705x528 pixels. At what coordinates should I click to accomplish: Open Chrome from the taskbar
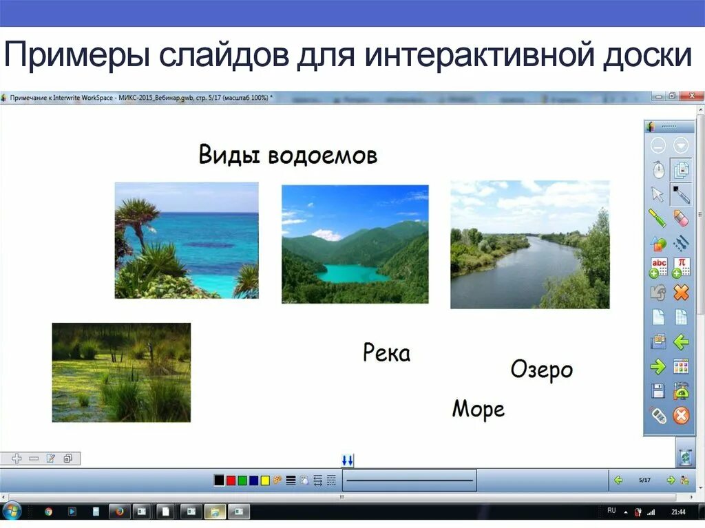[48, 511]
